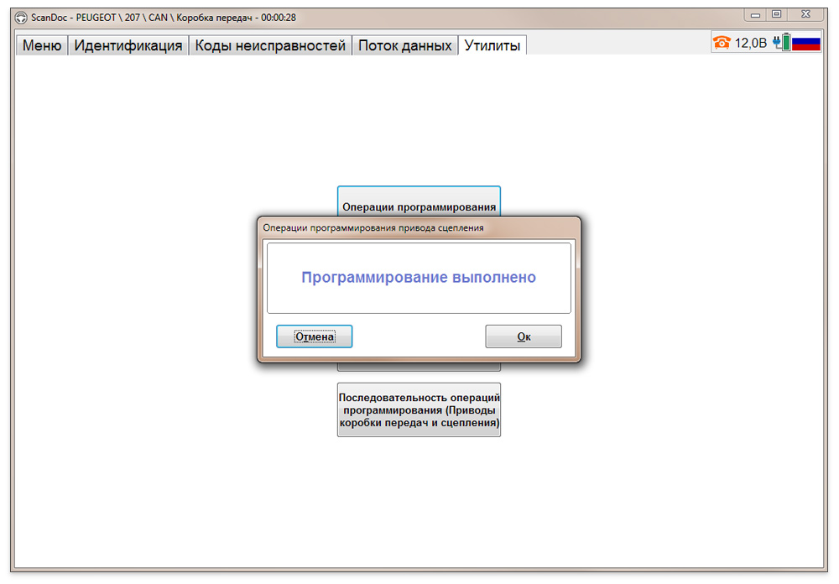Screen dimensions: 839x584
Task: Click the battery plug status icon
Action: (782, 42)
